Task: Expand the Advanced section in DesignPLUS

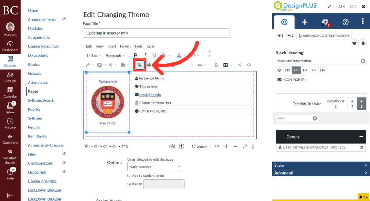Action: tap(321, 173)
